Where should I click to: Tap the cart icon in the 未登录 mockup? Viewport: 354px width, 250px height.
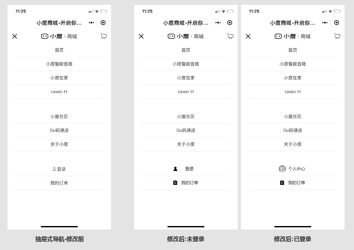(x=230, y=36)
